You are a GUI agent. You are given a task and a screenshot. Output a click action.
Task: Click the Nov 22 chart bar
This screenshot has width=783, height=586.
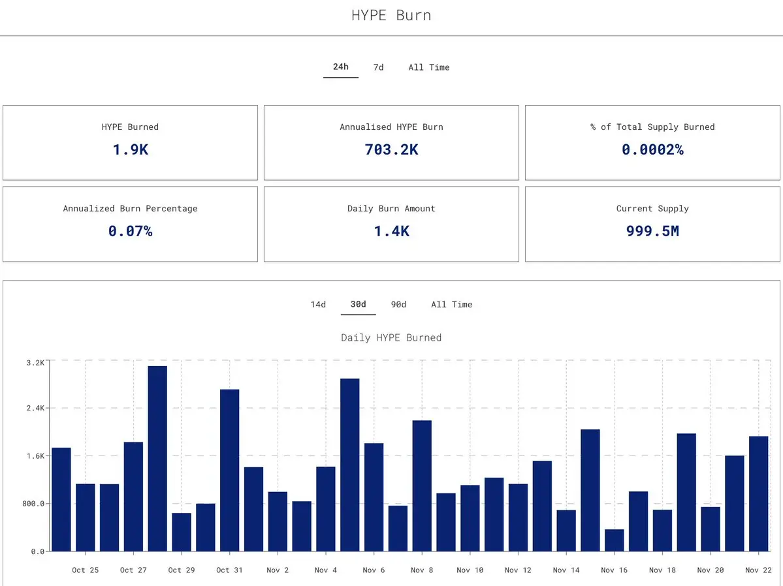pyautogui.click(x=759, y=494)
